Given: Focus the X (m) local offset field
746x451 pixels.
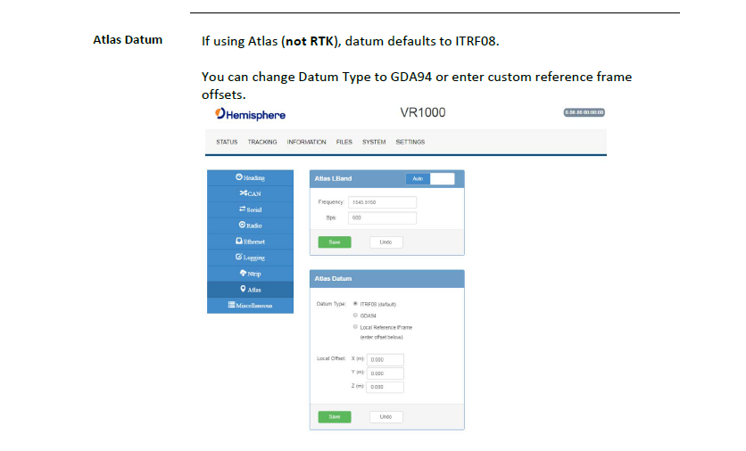Looking at the screenshot, I should click(x=385, y=359).
